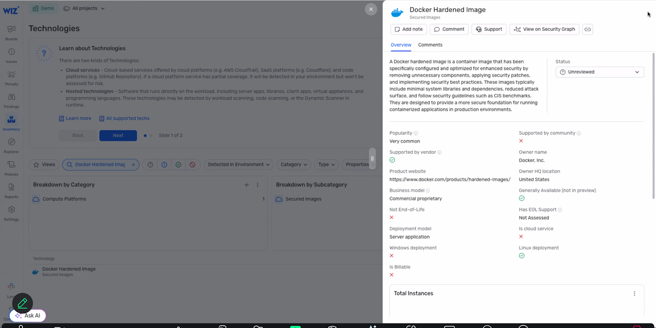This screenshot has width=656, height=328.
Task: Toggle the unwanted red prohibited filter
Action: [x=192, y=165]
